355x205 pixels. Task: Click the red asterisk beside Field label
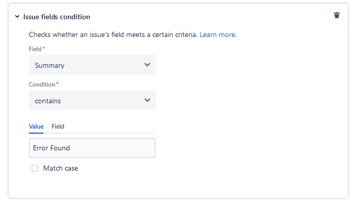tap(44, 48)
